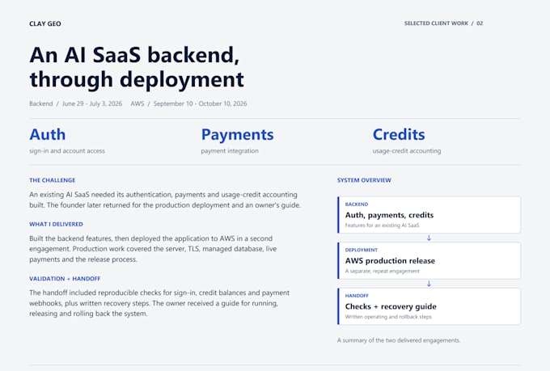
Task: Click the 'usage-credit accounting' caption
Action: coord(407,151)
